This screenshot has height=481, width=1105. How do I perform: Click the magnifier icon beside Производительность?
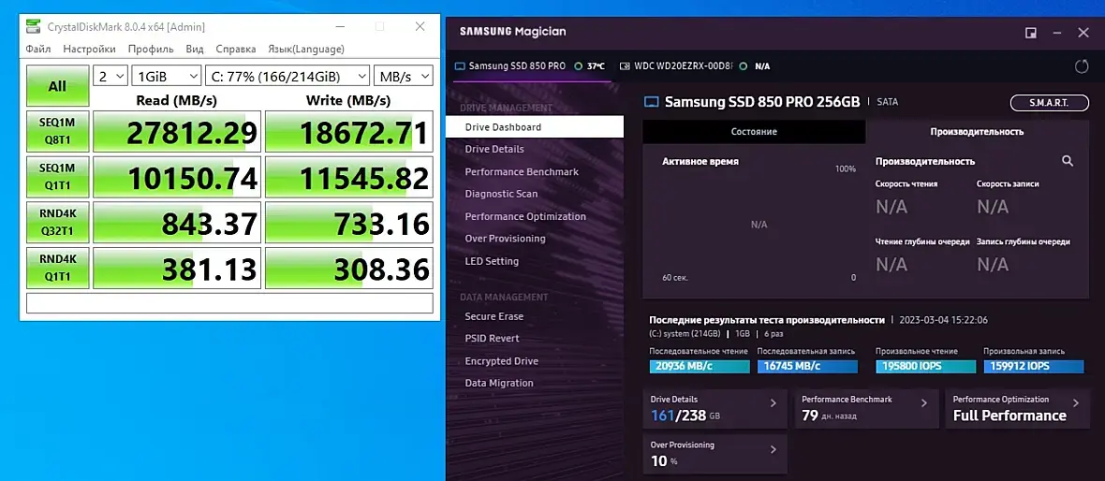(x=1067, y=161)
